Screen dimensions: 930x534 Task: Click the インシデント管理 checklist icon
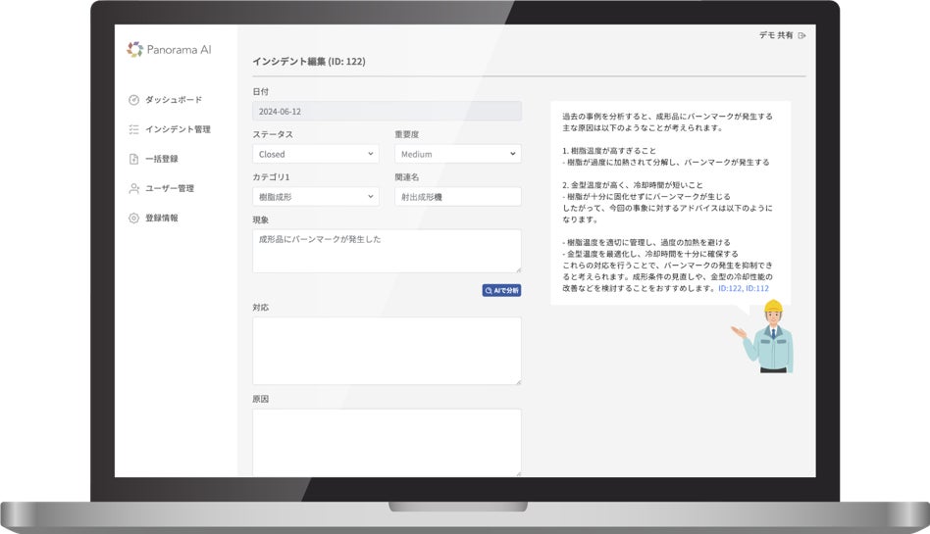[133, 129]
